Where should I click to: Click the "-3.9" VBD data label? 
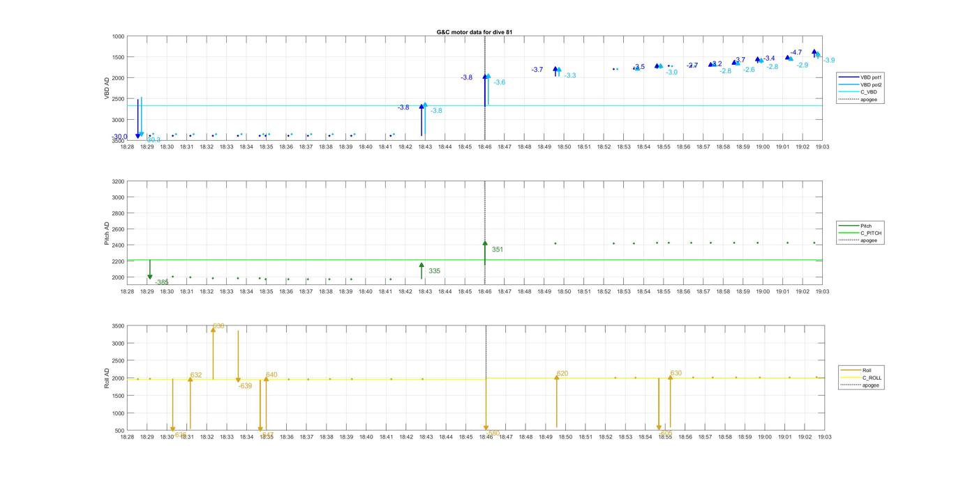pos(828,61)
